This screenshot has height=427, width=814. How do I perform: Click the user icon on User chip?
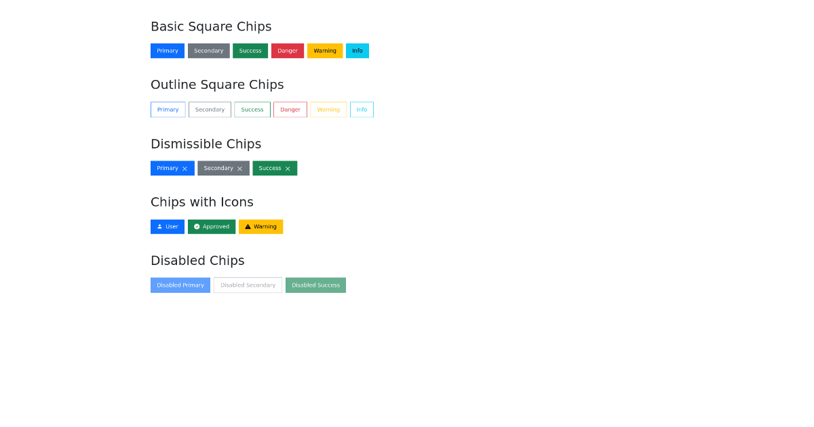159,227
